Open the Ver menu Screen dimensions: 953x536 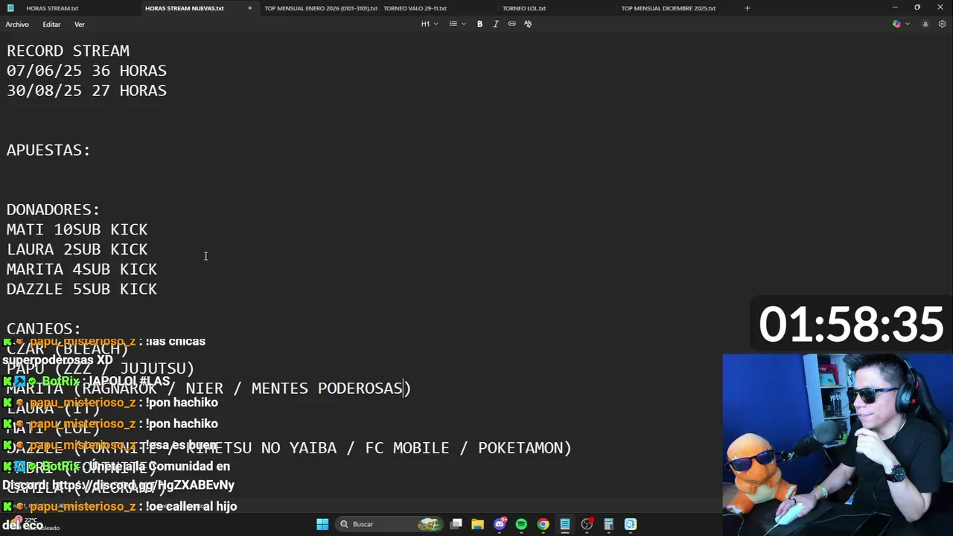click(79, 25)
